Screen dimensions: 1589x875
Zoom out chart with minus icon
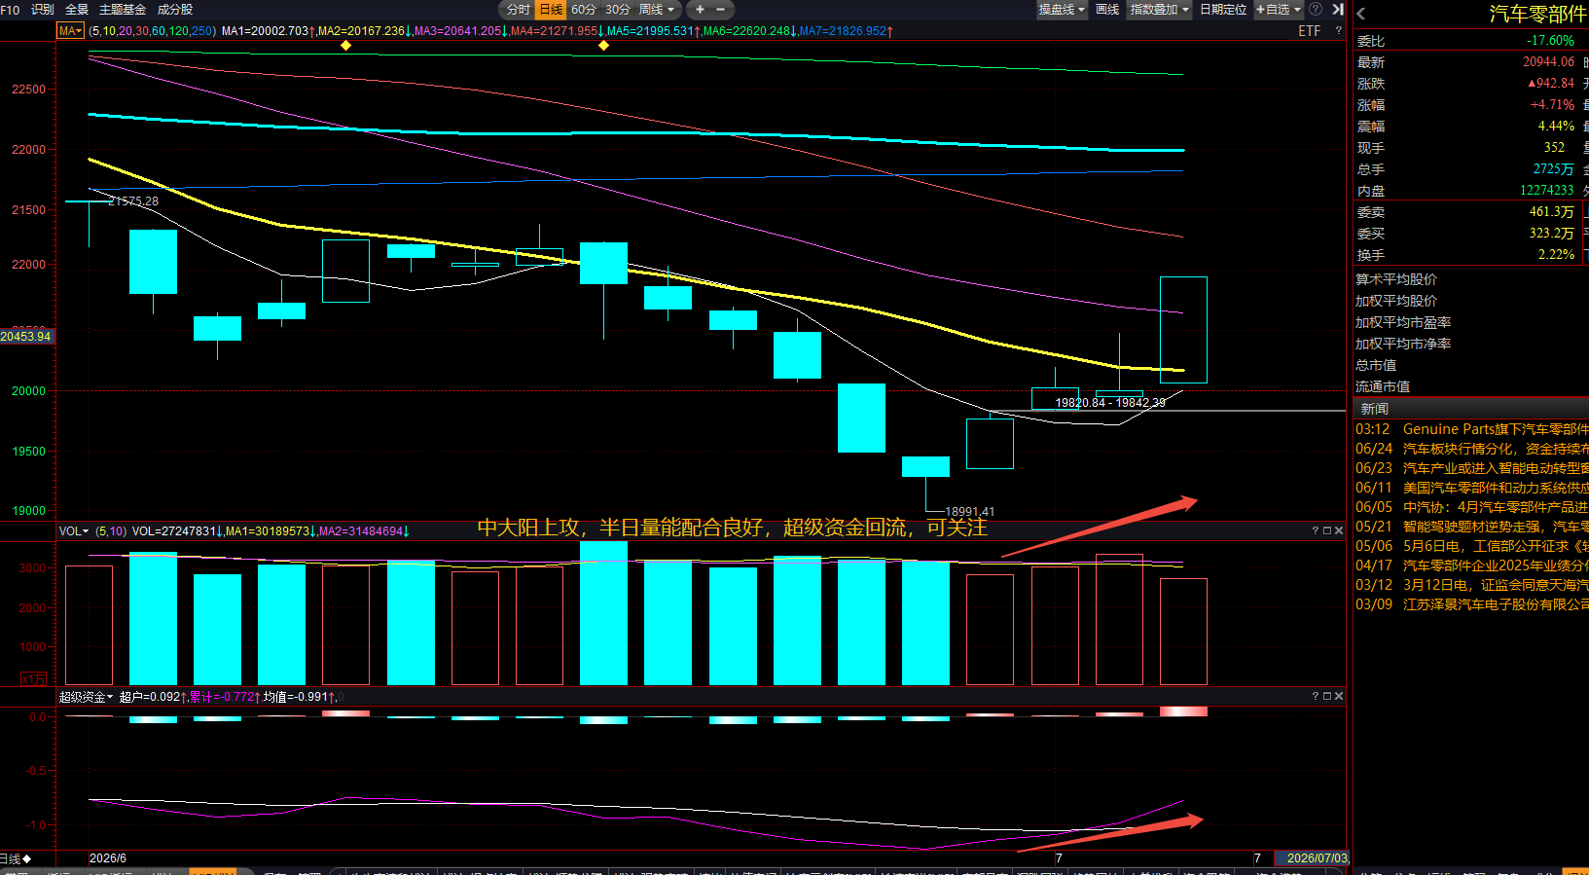pos(721,10)
